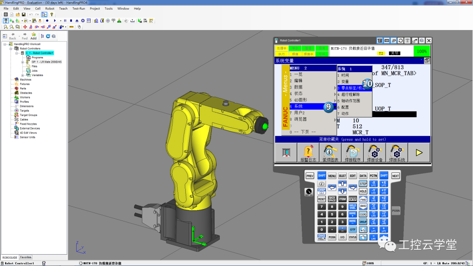Click the pendant restart (circular arrow) icon
The width and height of the screenshot is (473, 266).
tap(401, 40)
